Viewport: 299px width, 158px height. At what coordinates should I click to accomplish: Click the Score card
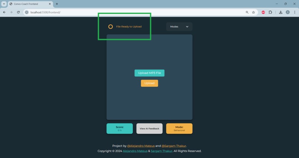coord(119,128)
